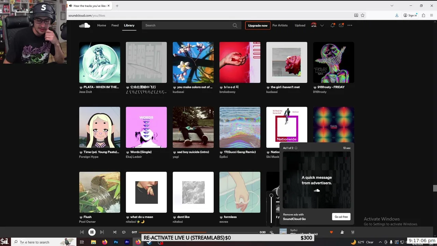The width and height of the screenshot is (437, 246).
Task: Open the Library tab
Action: point(129,25)
